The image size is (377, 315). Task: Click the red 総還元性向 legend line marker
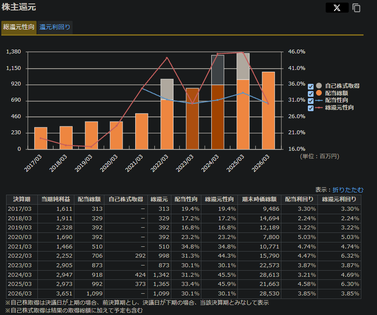pos(319,108)
